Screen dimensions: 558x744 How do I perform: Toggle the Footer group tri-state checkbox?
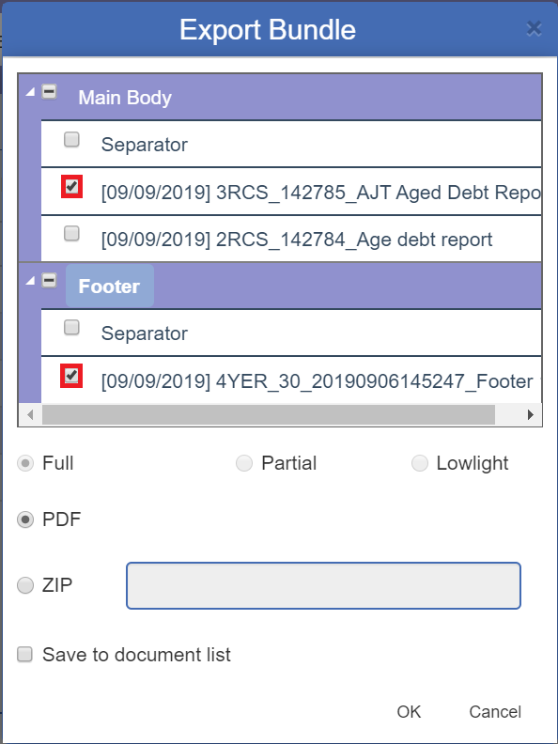click(49, 281)
